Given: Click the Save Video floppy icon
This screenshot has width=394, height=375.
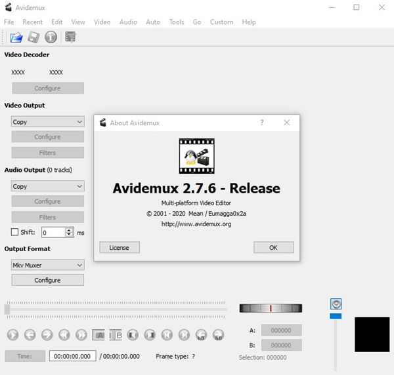Looking at the screenshot, I should pos(33,37).
